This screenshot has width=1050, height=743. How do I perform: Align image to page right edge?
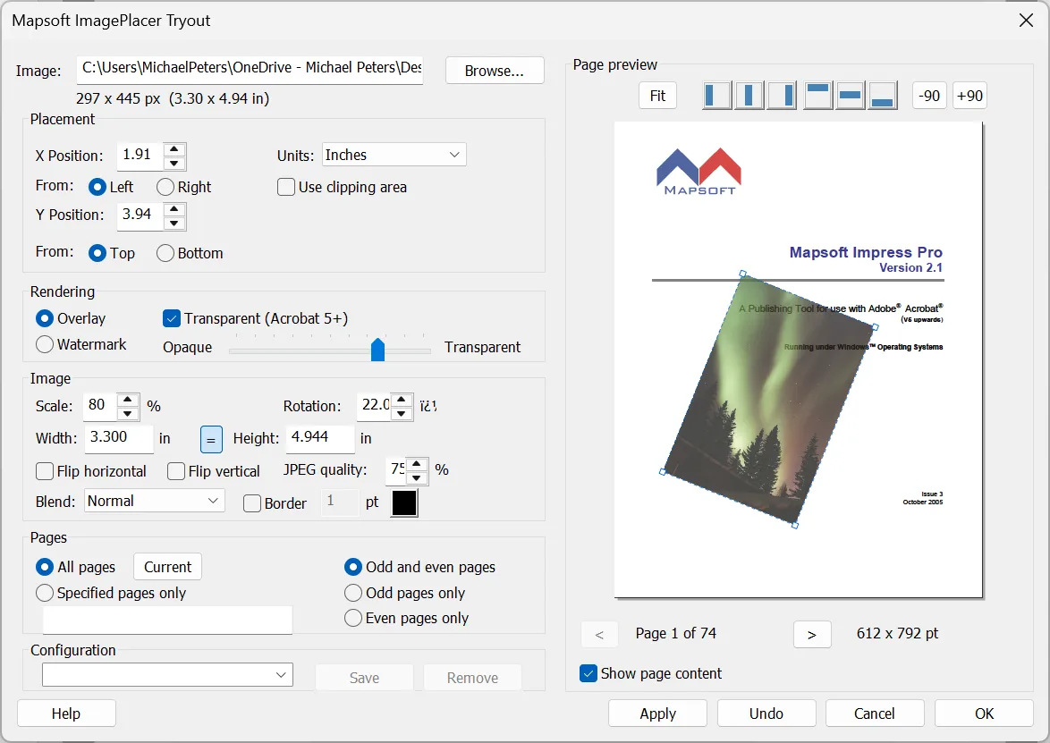coord(782,95)
